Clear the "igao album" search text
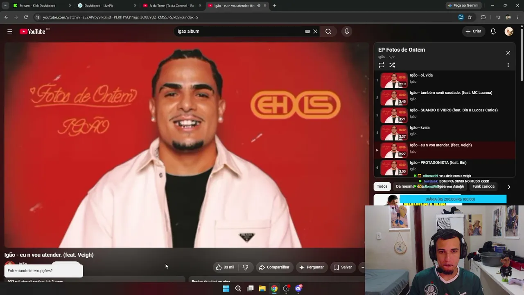Screen dimensions: 524x295 coord(315,32)
